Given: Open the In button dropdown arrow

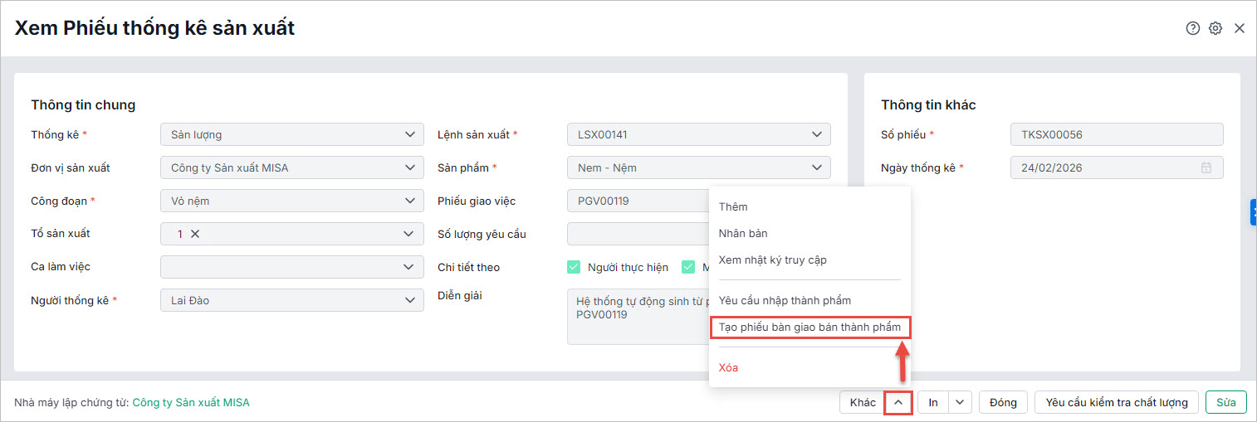Looking at the screenshot, I should point(960,402).
